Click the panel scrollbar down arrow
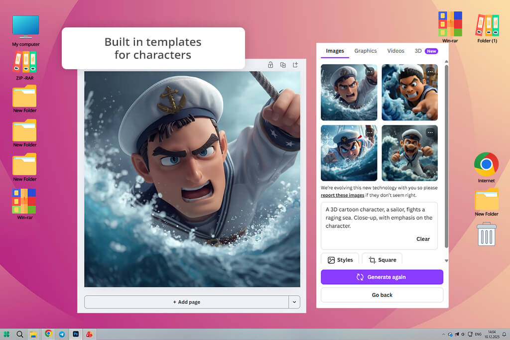 pos(446,261)
